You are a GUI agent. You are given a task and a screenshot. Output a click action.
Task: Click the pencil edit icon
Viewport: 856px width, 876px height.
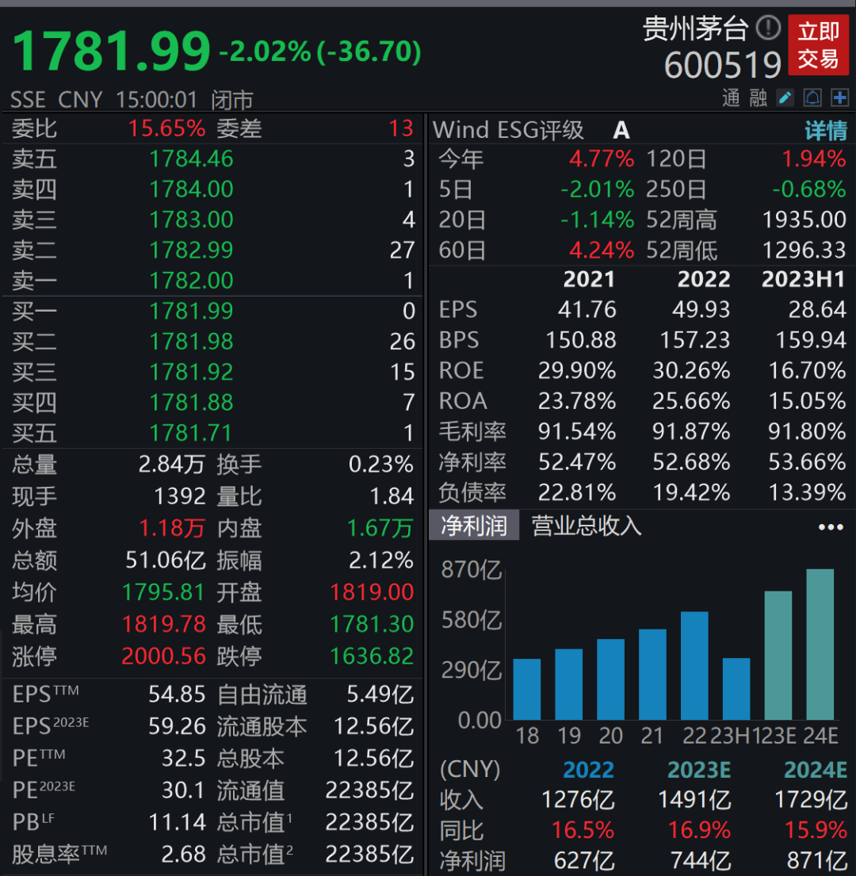pyautogui.click(x=785, y=98)
